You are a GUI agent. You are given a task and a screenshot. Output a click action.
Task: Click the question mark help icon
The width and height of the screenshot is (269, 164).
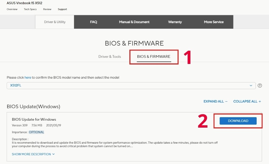click(260, 86)
